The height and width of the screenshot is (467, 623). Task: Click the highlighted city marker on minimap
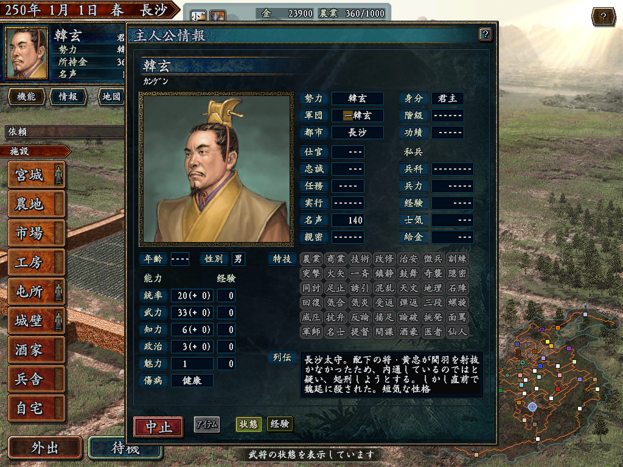click(x=532, y=407)
